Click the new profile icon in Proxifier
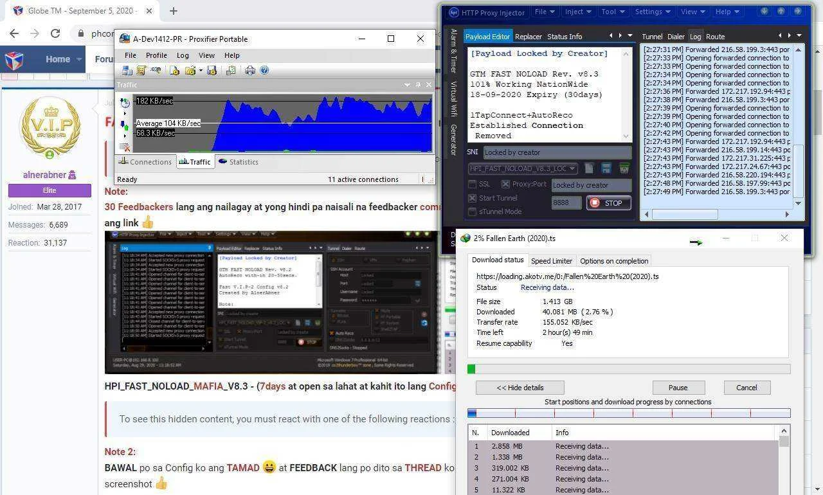This screenshot has width=823, height=495. tap(175, 70)
